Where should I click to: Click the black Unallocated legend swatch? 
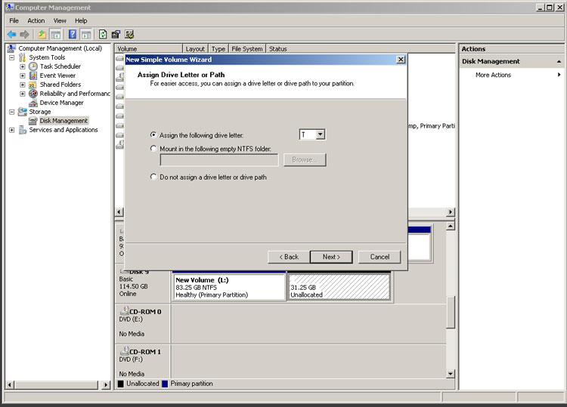121,384
